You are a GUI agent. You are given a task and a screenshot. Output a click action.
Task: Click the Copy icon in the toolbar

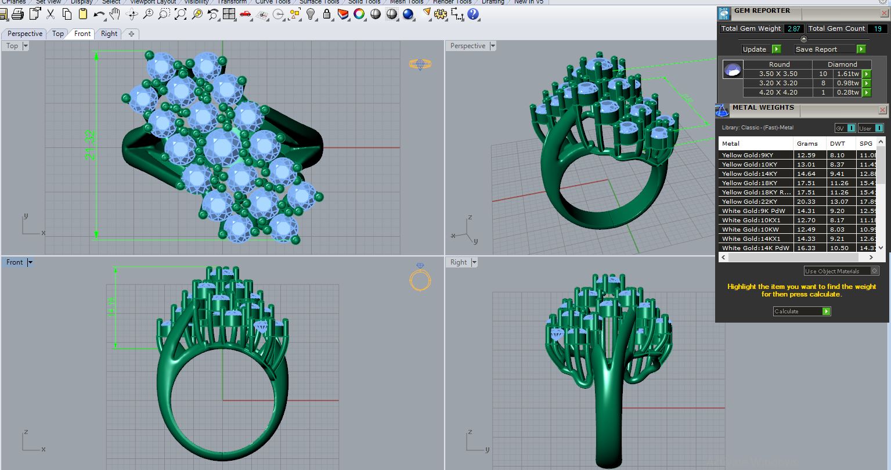click(67, 14)
